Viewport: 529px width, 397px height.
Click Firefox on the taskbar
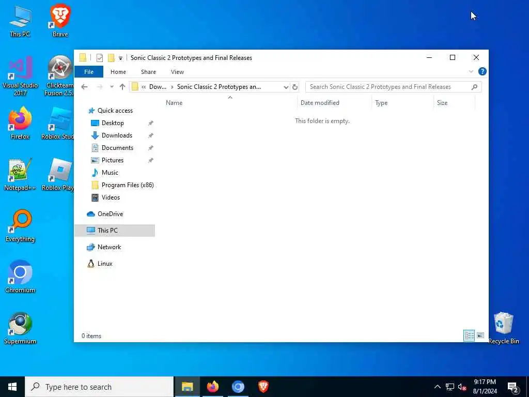point(212,387)
